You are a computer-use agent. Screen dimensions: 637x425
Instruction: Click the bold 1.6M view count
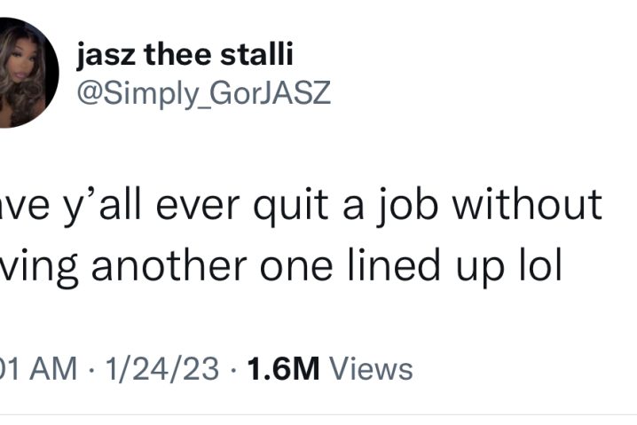pyautogui.click(x=284, y=369)
